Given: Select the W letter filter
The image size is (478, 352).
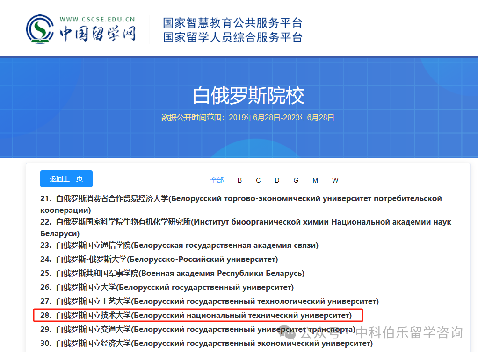Looking at the screenshot, I should [x=335, y=180].
